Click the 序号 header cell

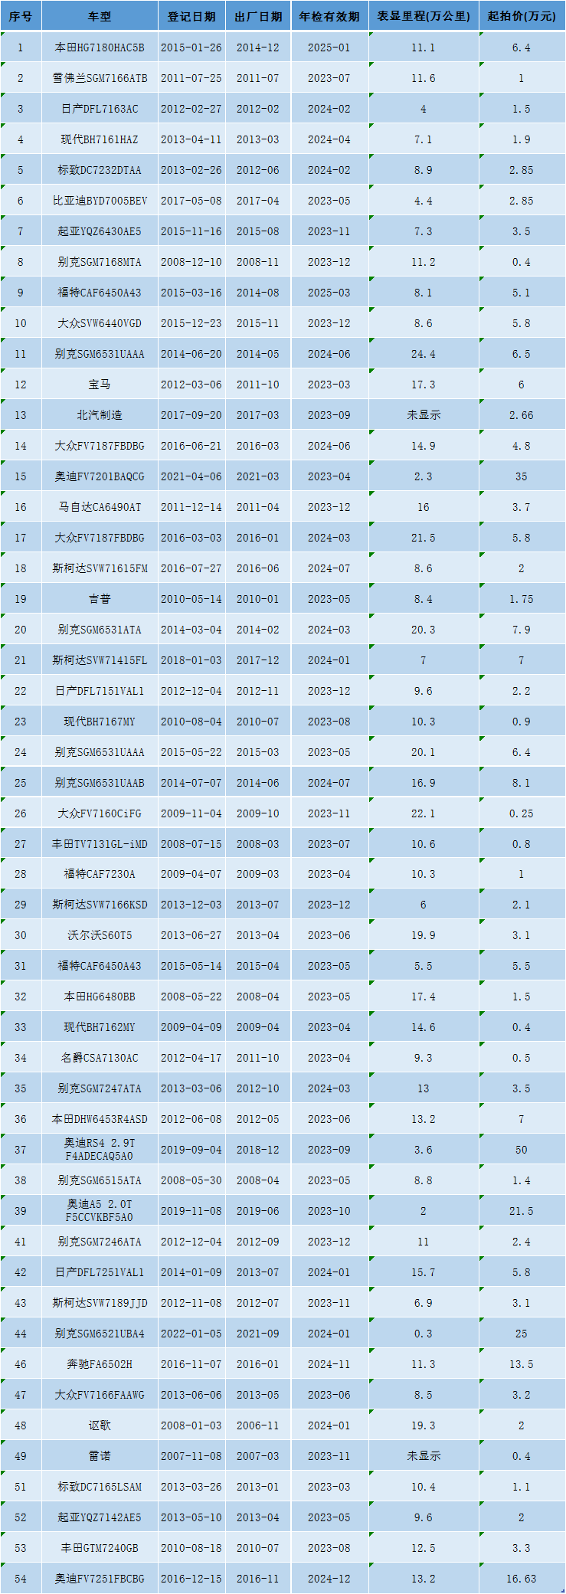tap(21, 16)
